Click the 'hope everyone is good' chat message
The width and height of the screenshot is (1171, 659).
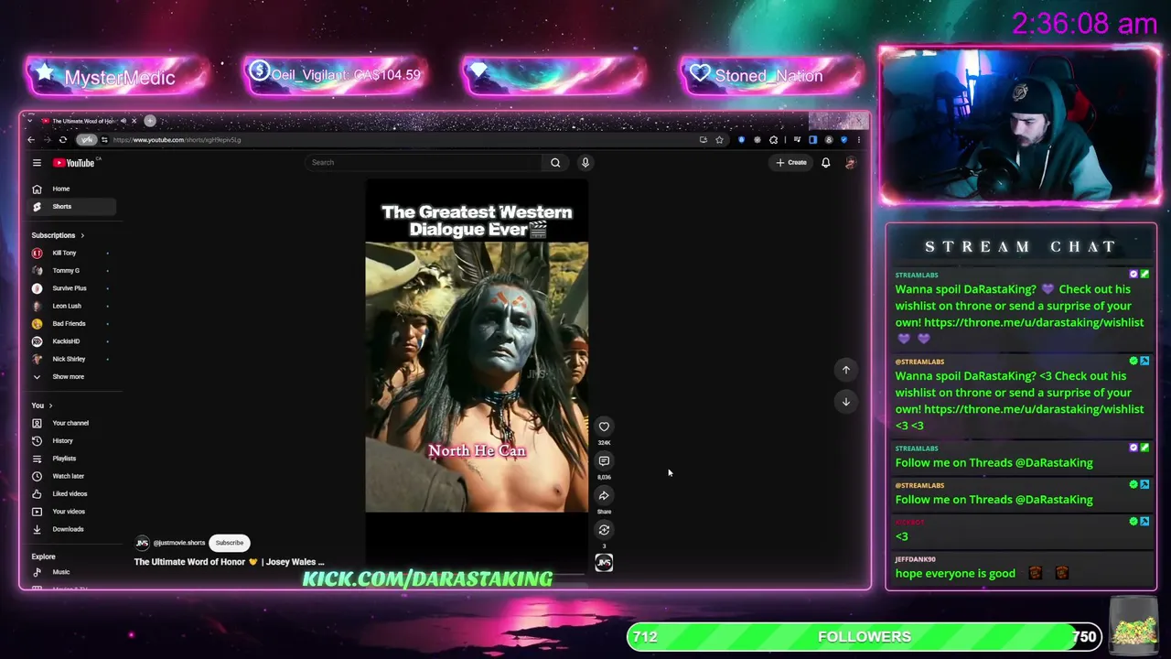[x=955, y=574]
